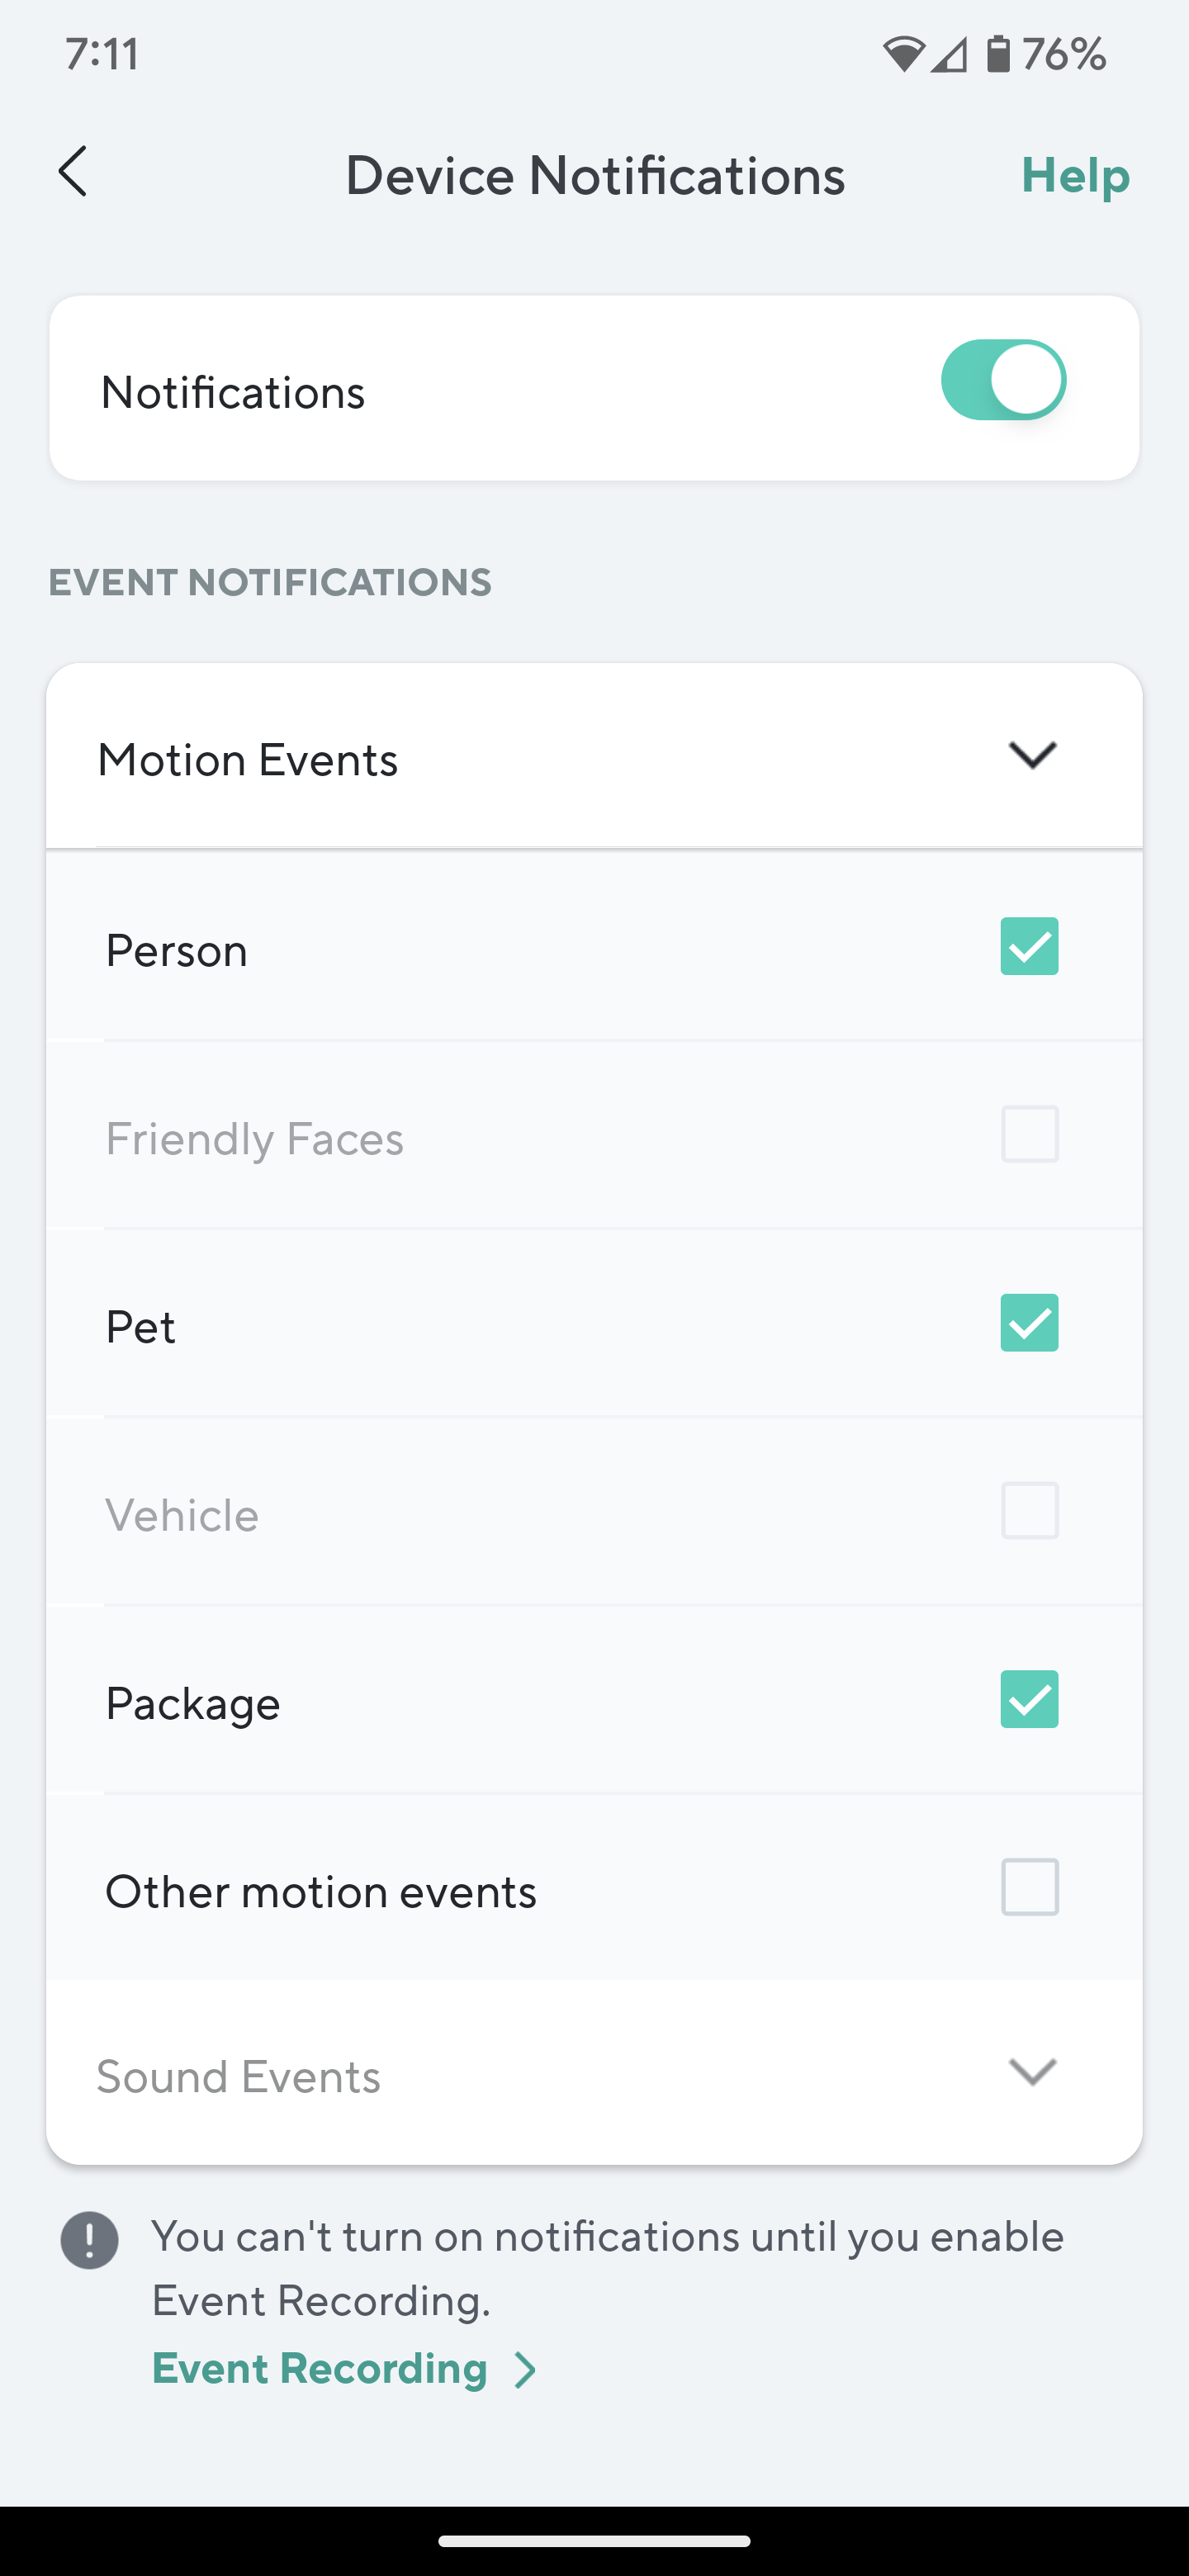Tap the clock in status bar
The width and height of the screenshot is (1189, 2576).
[x=102, y=54]
